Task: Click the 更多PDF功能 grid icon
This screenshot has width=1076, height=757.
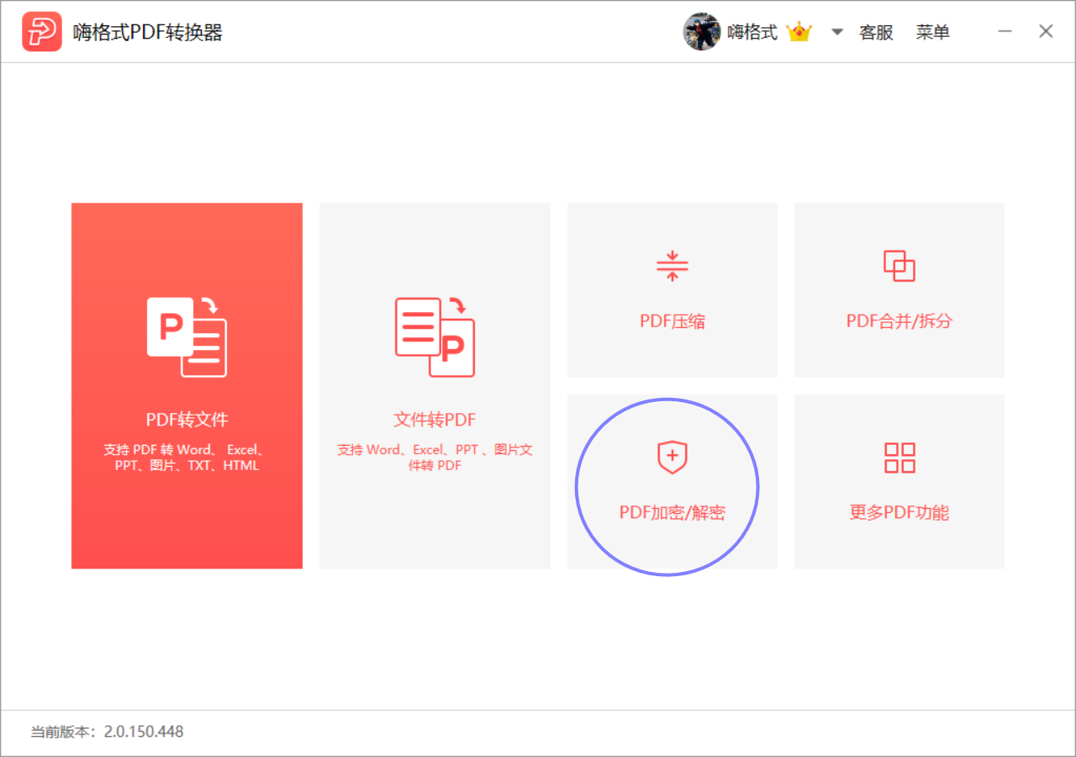Action: 899,458
